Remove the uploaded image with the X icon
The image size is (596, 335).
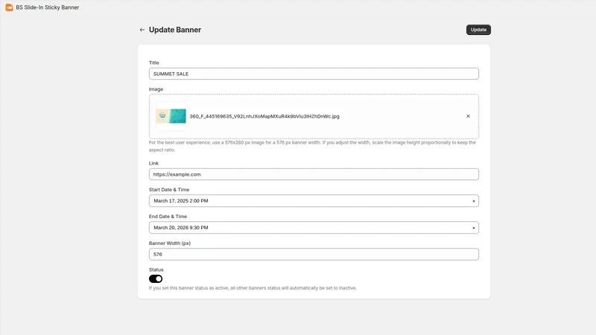(x=468, y=116)
